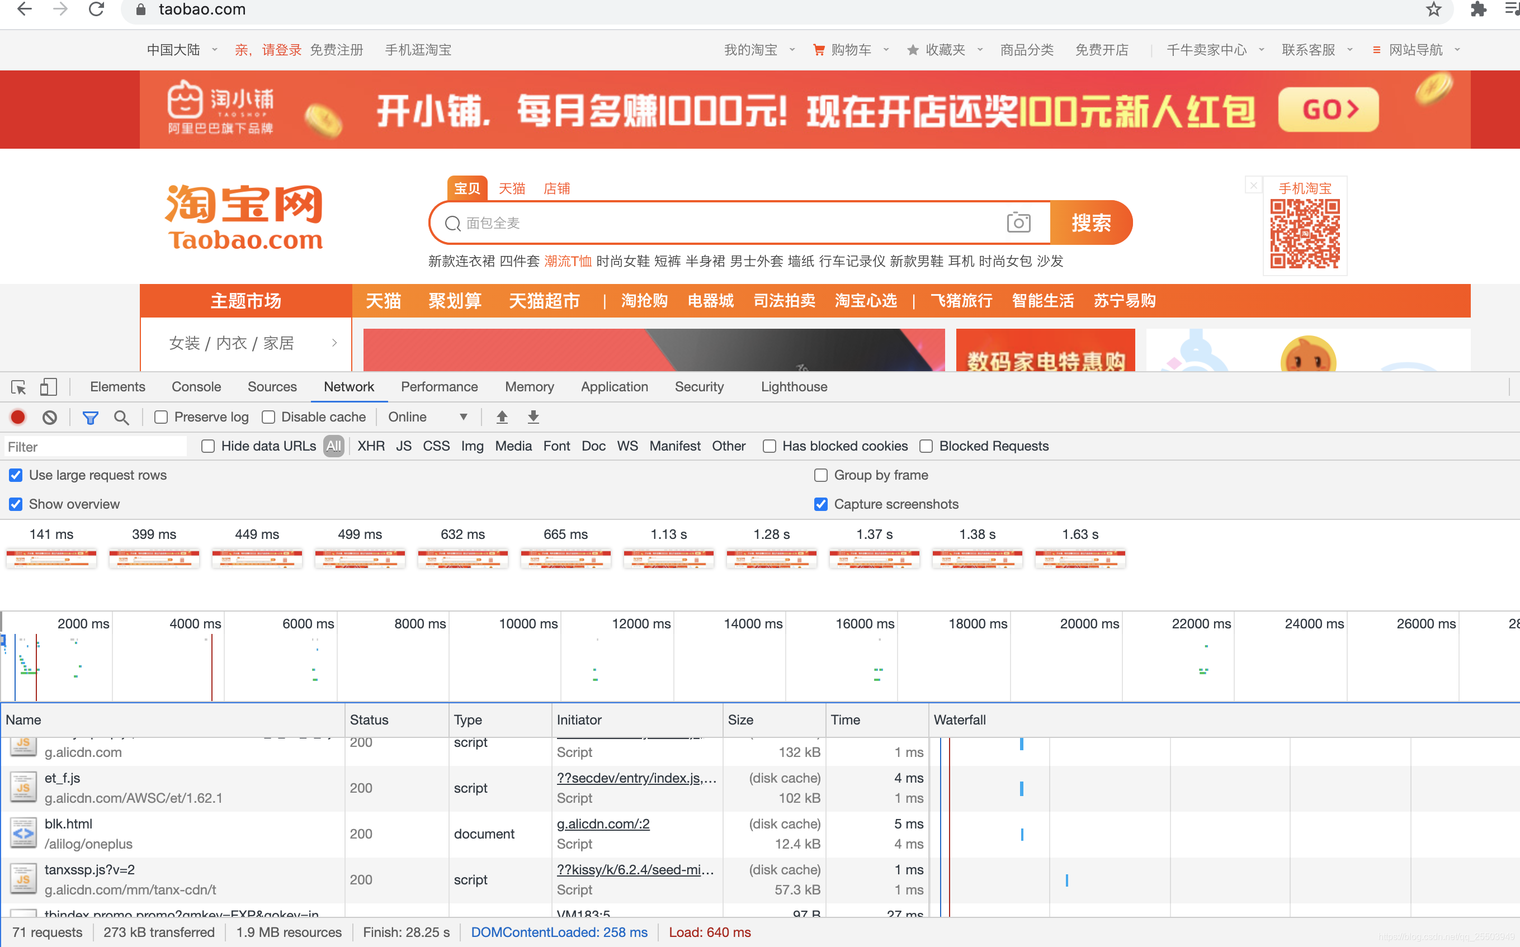Expand the Group by frame dropdown
This screenshot has width=1520, height=947.
(819, 475)
